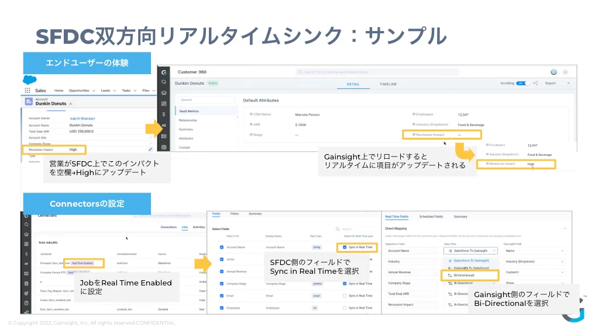Open dashboards icon in Connectors sidebar
Screen dimensions: 595x331
click(26, 244)
